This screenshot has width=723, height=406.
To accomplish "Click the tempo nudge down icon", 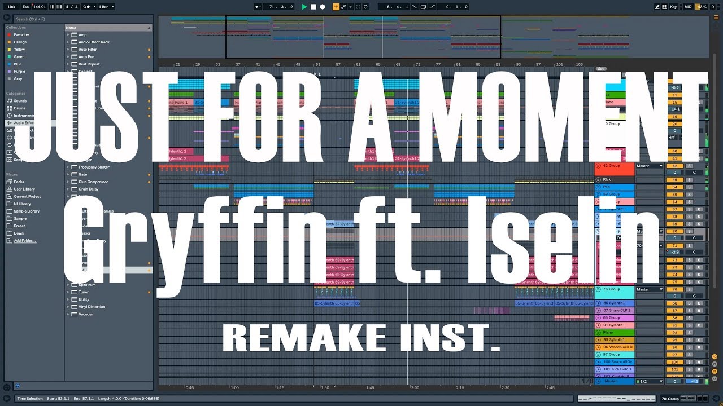I will click(x=53, y=7).
